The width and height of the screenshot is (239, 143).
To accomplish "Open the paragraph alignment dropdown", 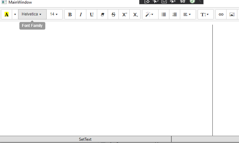I will click(188, 14).
